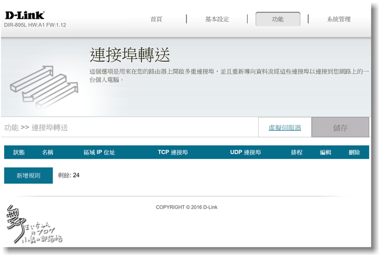Image resolution: width=379 pixels, height=255 pixels.
Task: Go to the 首頁 tab
Action: [156, 19]
